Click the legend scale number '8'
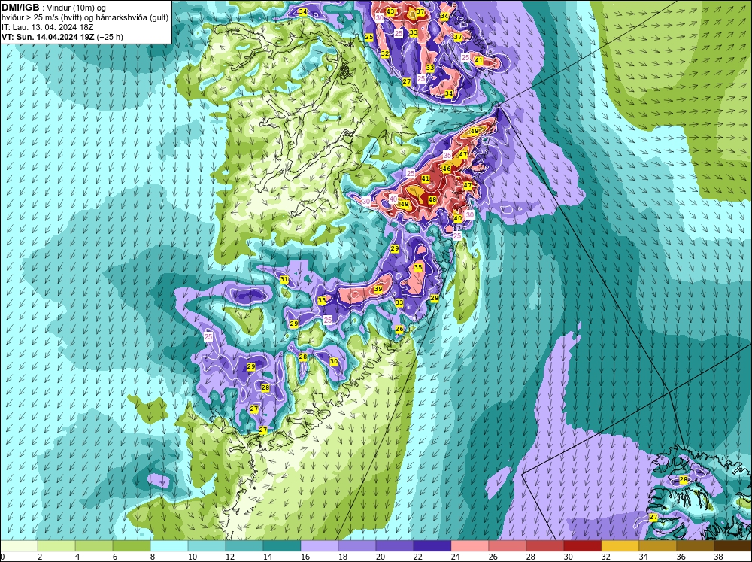The width and height of the screenshot is (752, 562). click(x=153, y=557)
